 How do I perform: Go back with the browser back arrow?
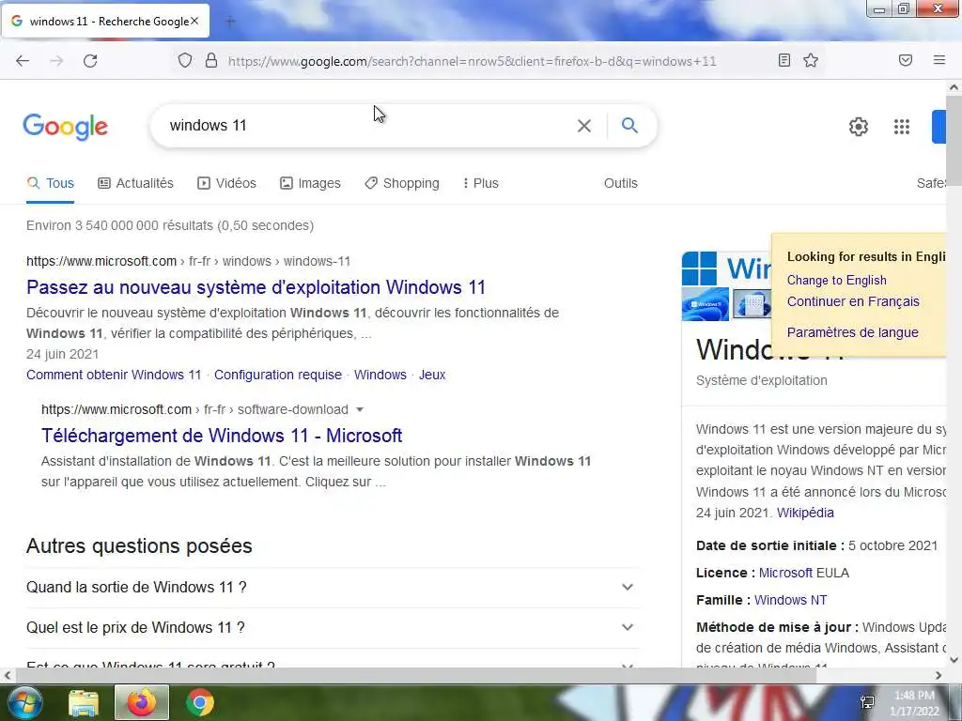[23, 61]
